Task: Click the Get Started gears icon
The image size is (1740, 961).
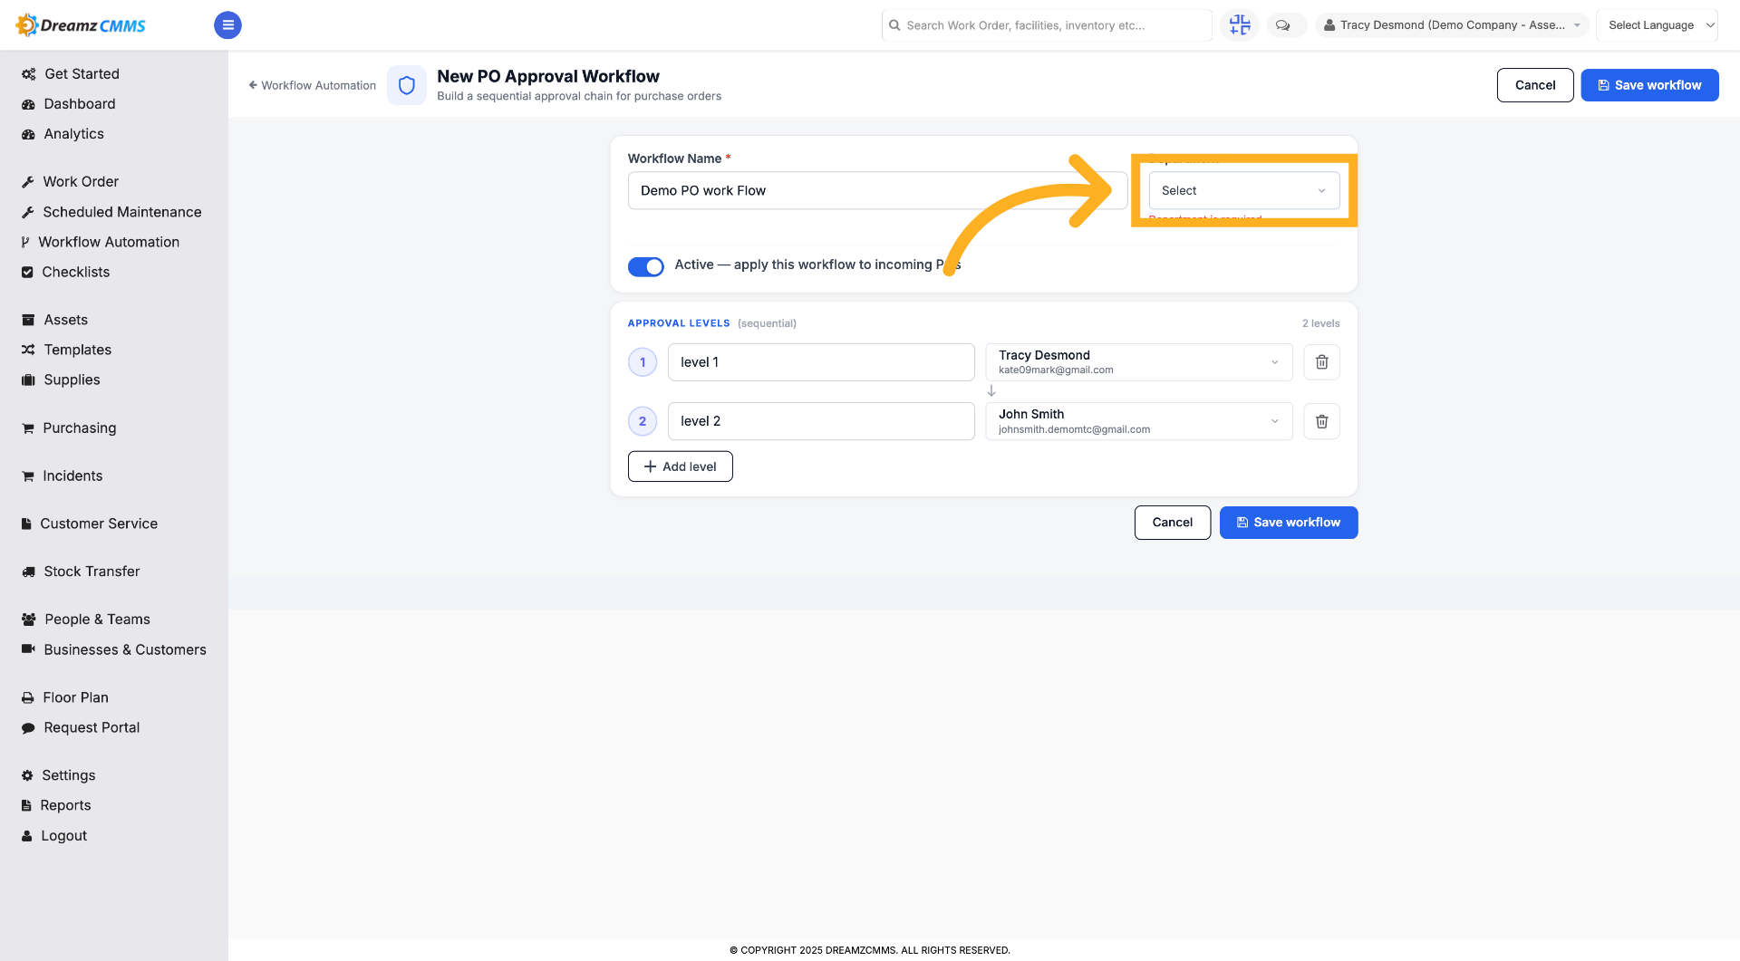Action: (x=28, y=74)
